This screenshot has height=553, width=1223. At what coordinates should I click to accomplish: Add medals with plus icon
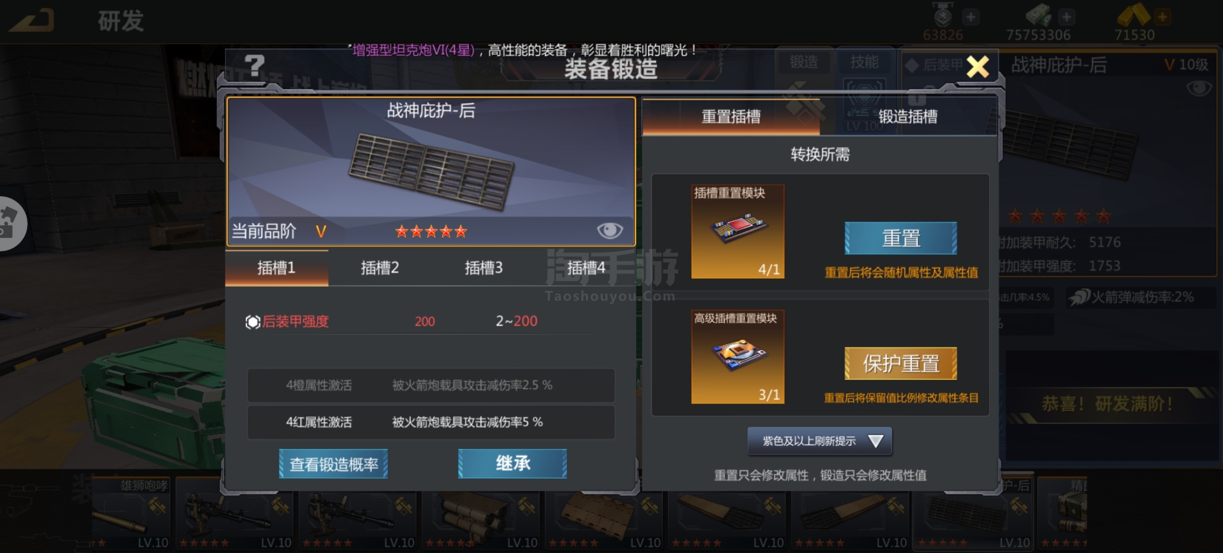pyautogui.click(x=971, y=17)
